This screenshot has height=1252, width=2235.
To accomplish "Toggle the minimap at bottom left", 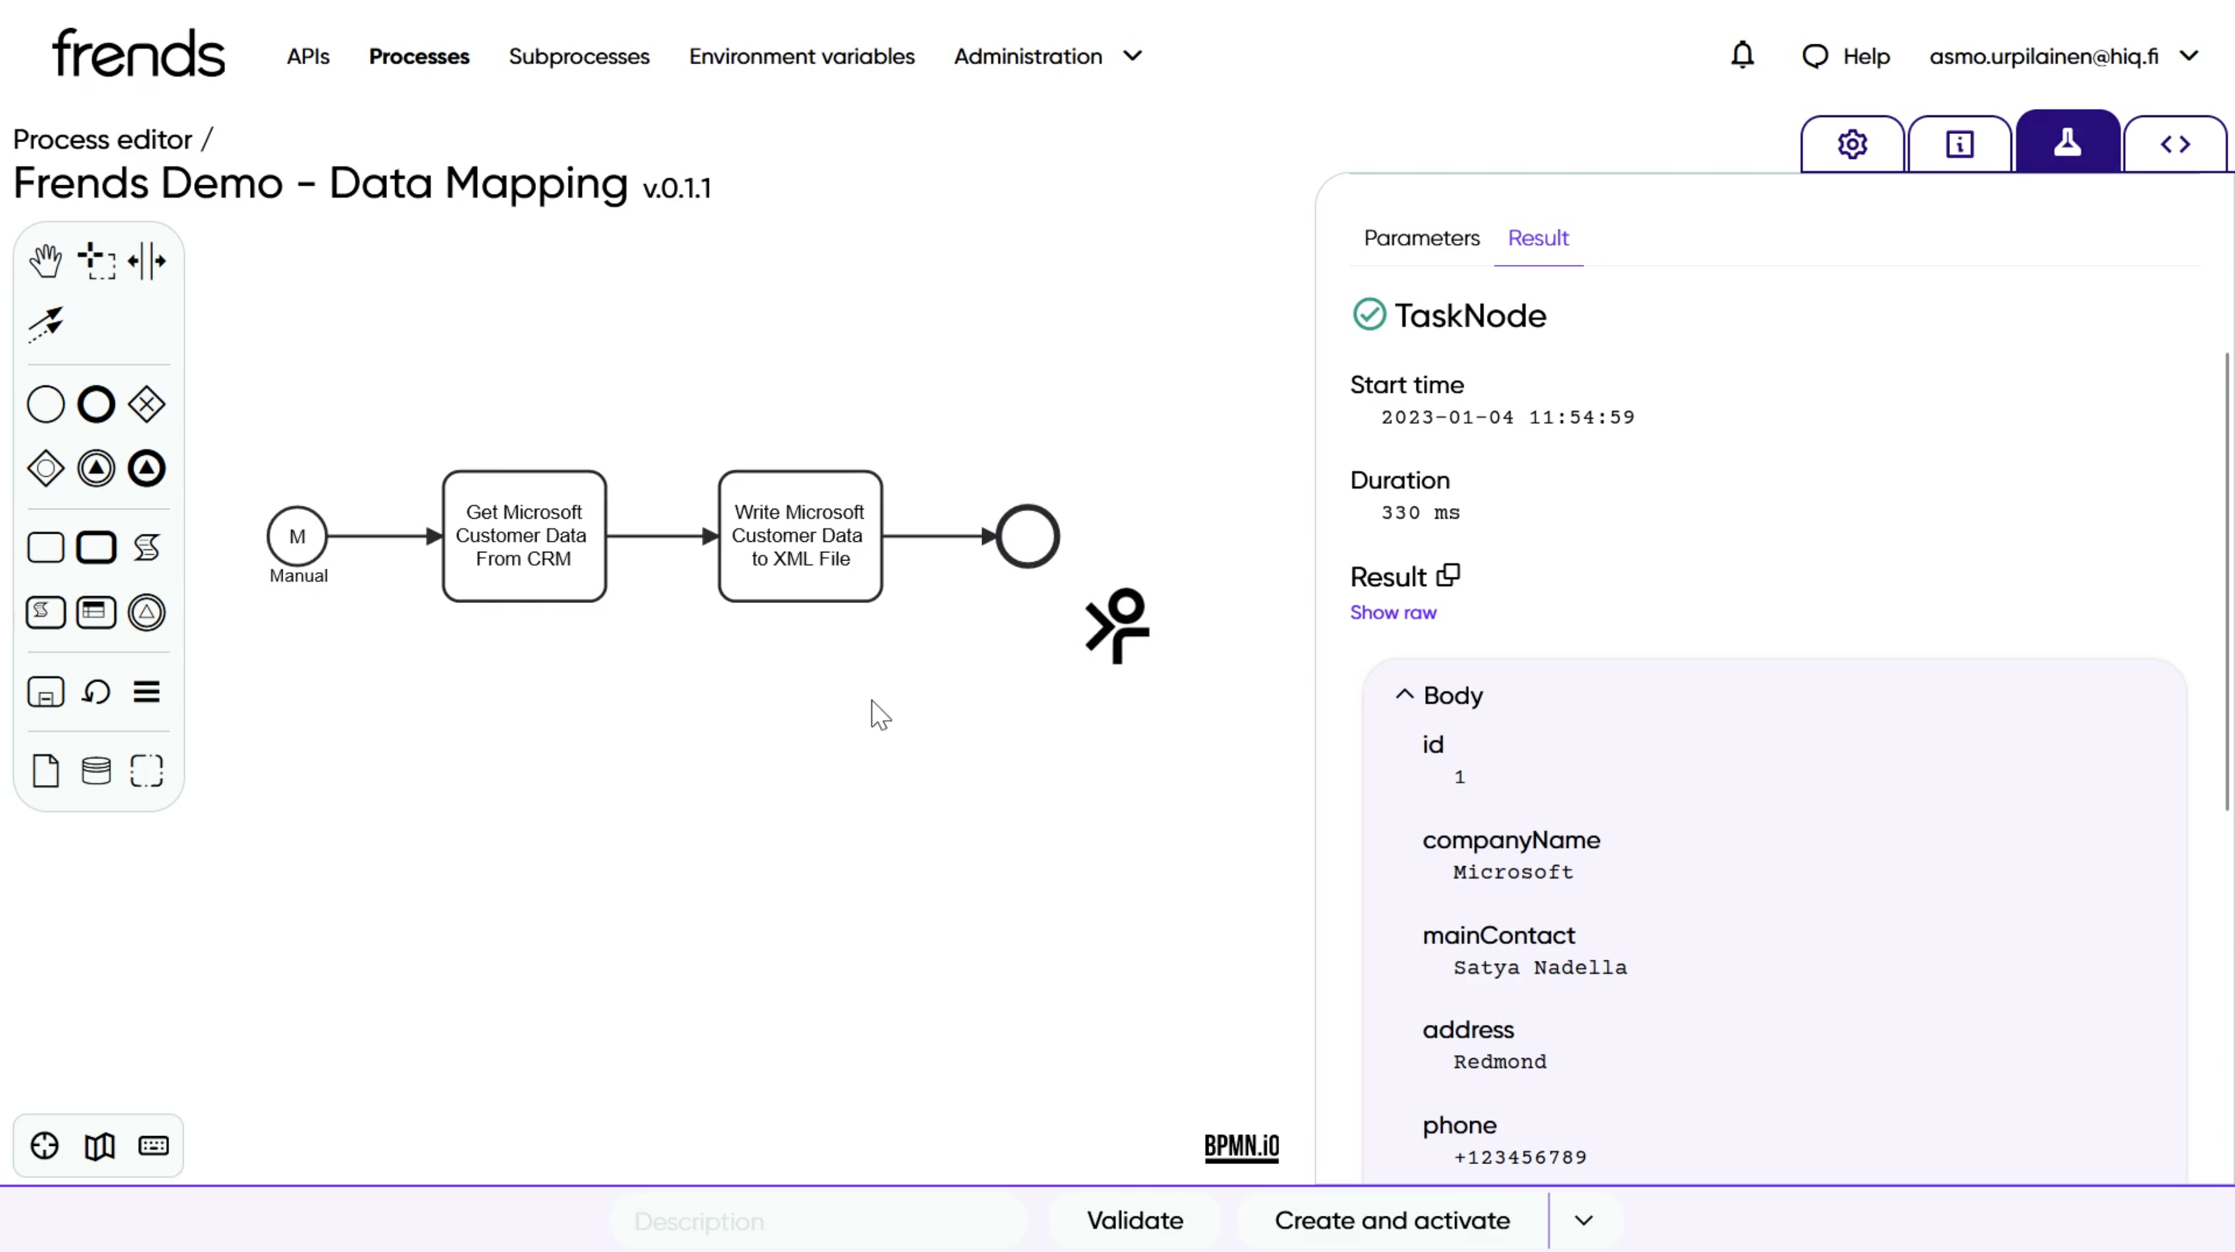I will (99, 1146).
